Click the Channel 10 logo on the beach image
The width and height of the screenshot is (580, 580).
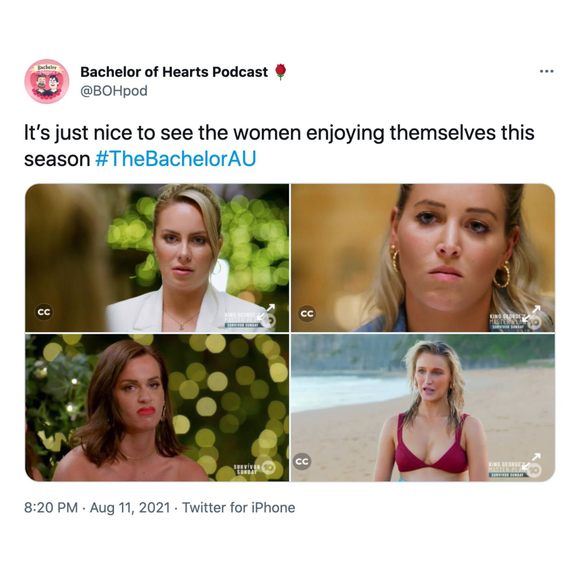tap(535, 470)
